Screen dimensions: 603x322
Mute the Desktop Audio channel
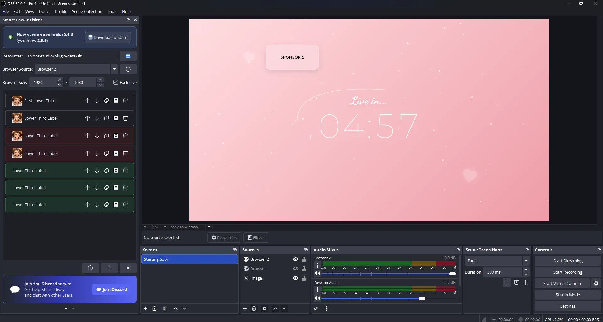pyautogui.click(x=317, y=298)
